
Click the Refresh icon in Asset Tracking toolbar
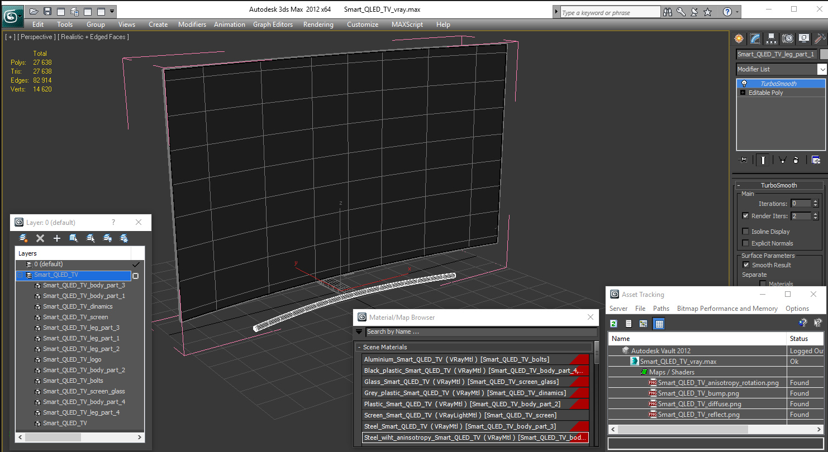tap(613, 324)
